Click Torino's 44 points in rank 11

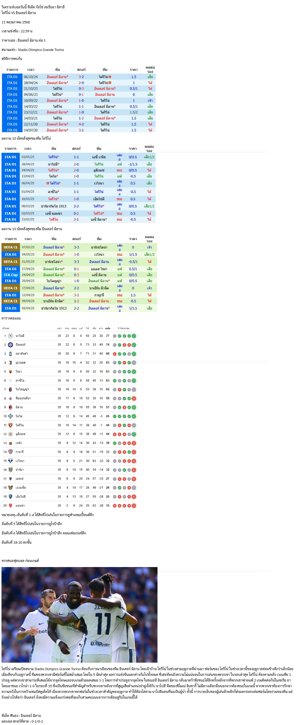tap(107, 425)
